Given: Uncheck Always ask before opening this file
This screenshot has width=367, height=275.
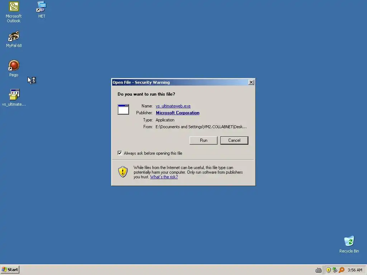Looking at the screenshot, I should (x=120, y=153).
